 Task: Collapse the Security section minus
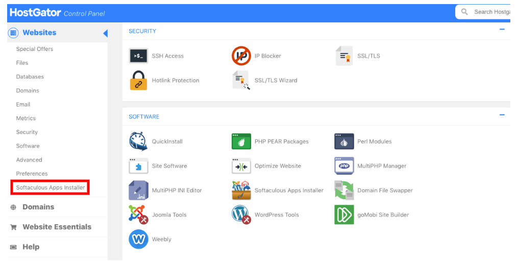coord(502,30)
